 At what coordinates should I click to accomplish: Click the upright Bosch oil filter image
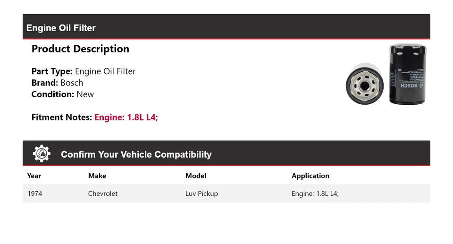pos(408,74)
